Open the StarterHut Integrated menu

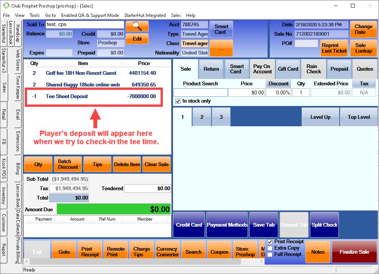[x=145, y=15]
